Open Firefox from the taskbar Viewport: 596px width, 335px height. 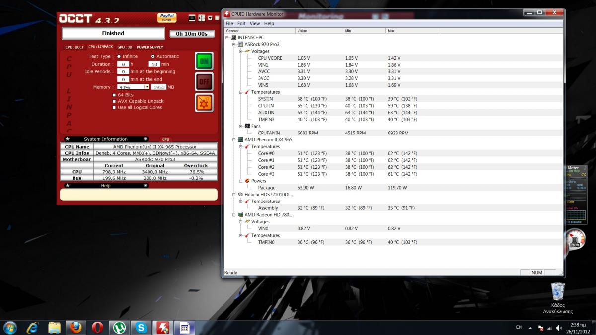point(75,327)
